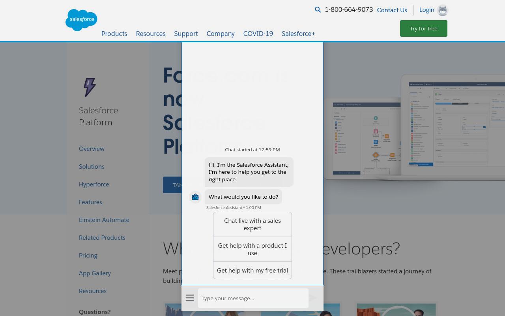The image size is (505, 316).
Task: Click the Salesforce Assistant bot avatar
Action: pos(195,197)
